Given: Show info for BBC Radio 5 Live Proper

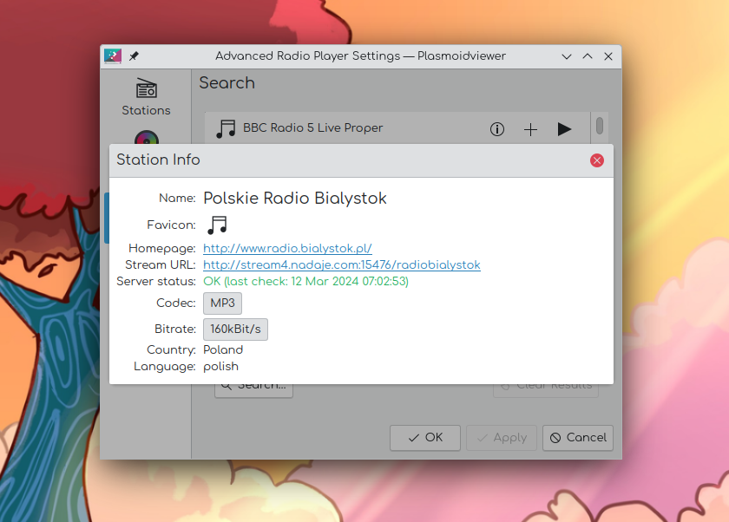Looking at the screenshot, I should (497, 129).
